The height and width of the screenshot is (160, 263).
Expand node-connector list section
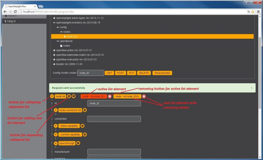coord(56,110)
